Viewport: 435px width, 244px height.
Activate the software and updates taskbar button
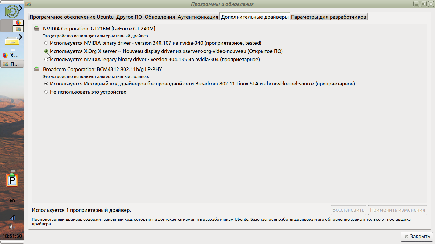point(12,64)
